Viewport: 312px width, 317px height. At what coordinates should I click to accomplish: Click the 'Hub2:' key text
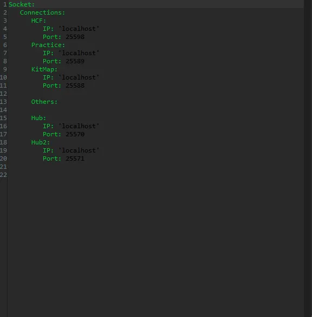click(40, 142)
